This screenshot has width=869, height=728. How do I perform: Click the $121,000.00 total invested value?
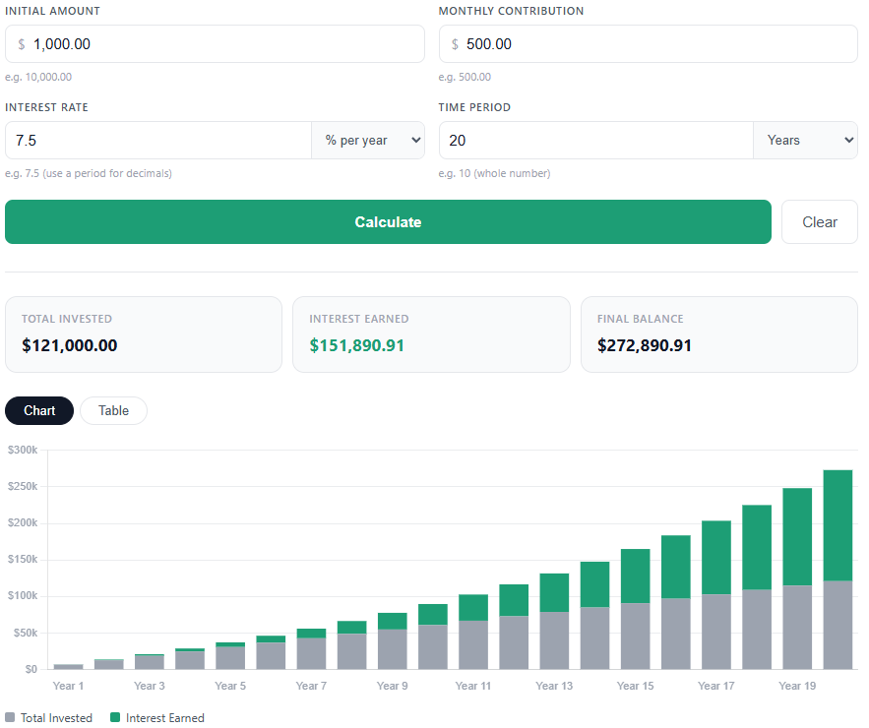click(x=69, y=345)
